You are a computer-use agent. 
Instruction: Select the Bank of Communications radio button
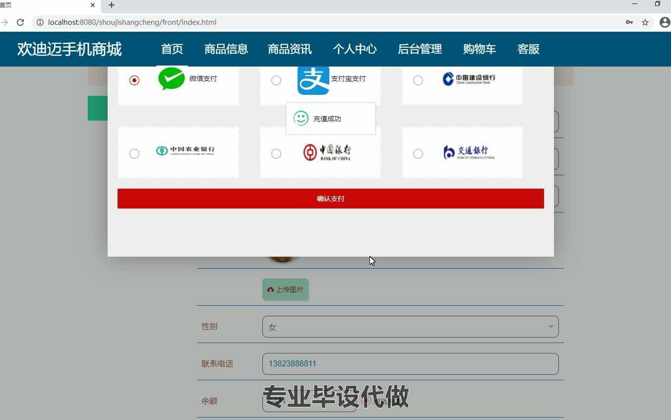[x=418, y=153]
